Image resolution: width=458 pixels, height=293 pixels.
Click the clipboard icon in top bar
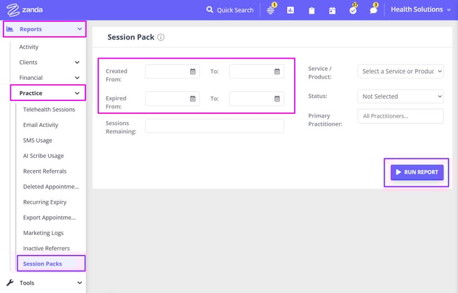pyautogui.click(x=311, y=10)
